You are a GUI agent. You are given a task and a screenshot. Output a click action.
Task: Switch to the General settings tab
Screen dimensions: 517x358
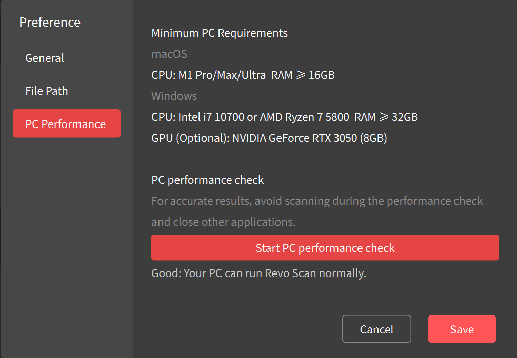pyautogui.click(x=44, y=58)
